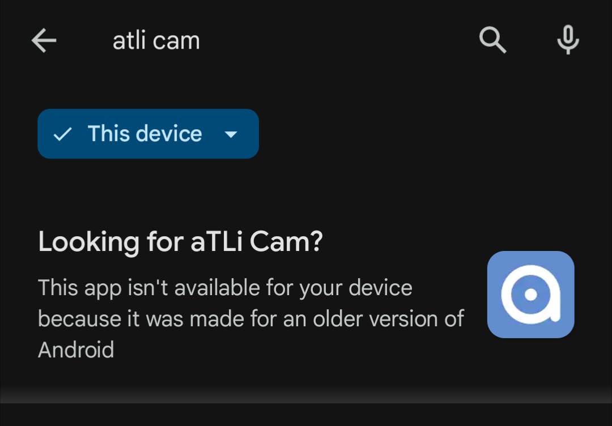This screenshot has width=612, height=426.
Task: Launch search with the magnifier icon
Action: (x=492, y=41)
